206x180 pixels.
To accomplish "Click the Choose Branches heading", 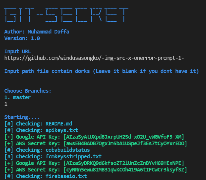I will pos(28,91).
